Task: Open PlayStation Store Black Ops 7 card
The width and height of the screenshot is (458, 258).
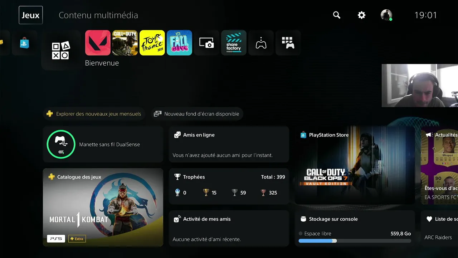Action: tap(355, 165)
